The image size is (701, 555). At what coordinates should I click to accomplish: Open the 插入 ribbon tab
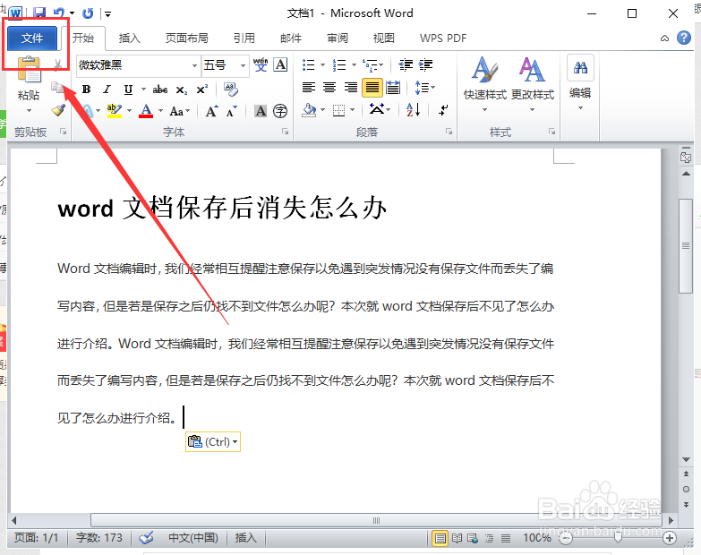[x=129, y=38]
